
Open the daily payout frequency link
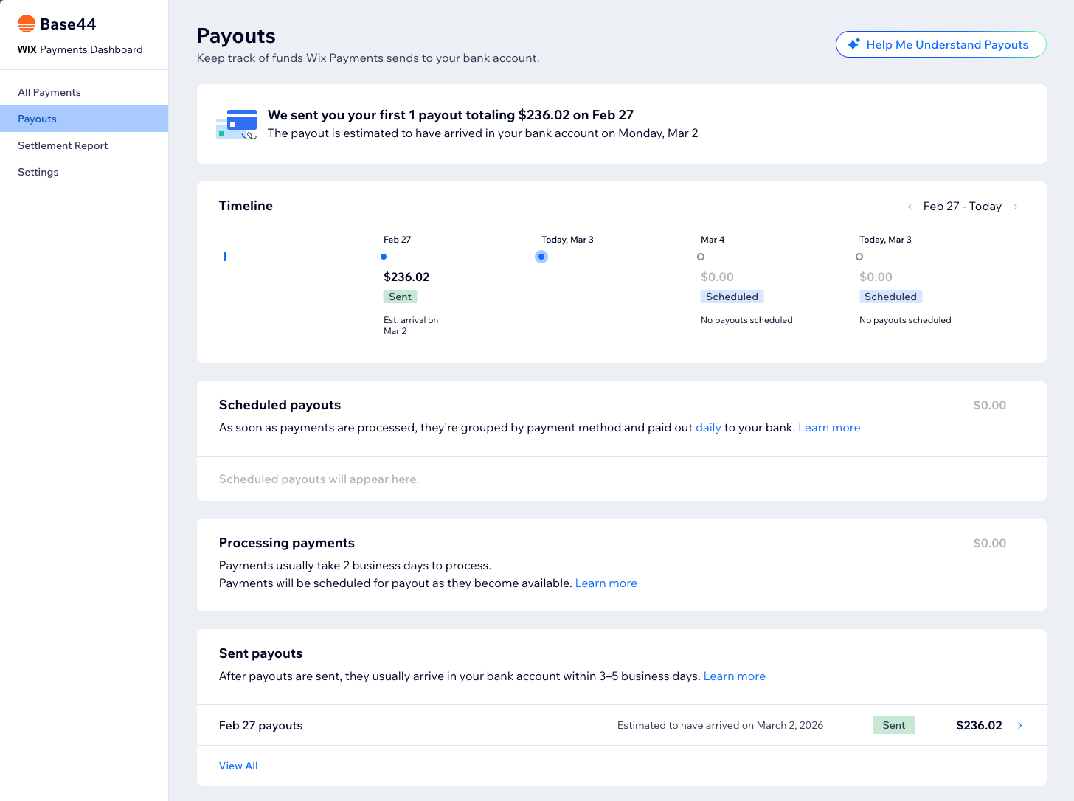pyautogui.click(x=708, y=427)
